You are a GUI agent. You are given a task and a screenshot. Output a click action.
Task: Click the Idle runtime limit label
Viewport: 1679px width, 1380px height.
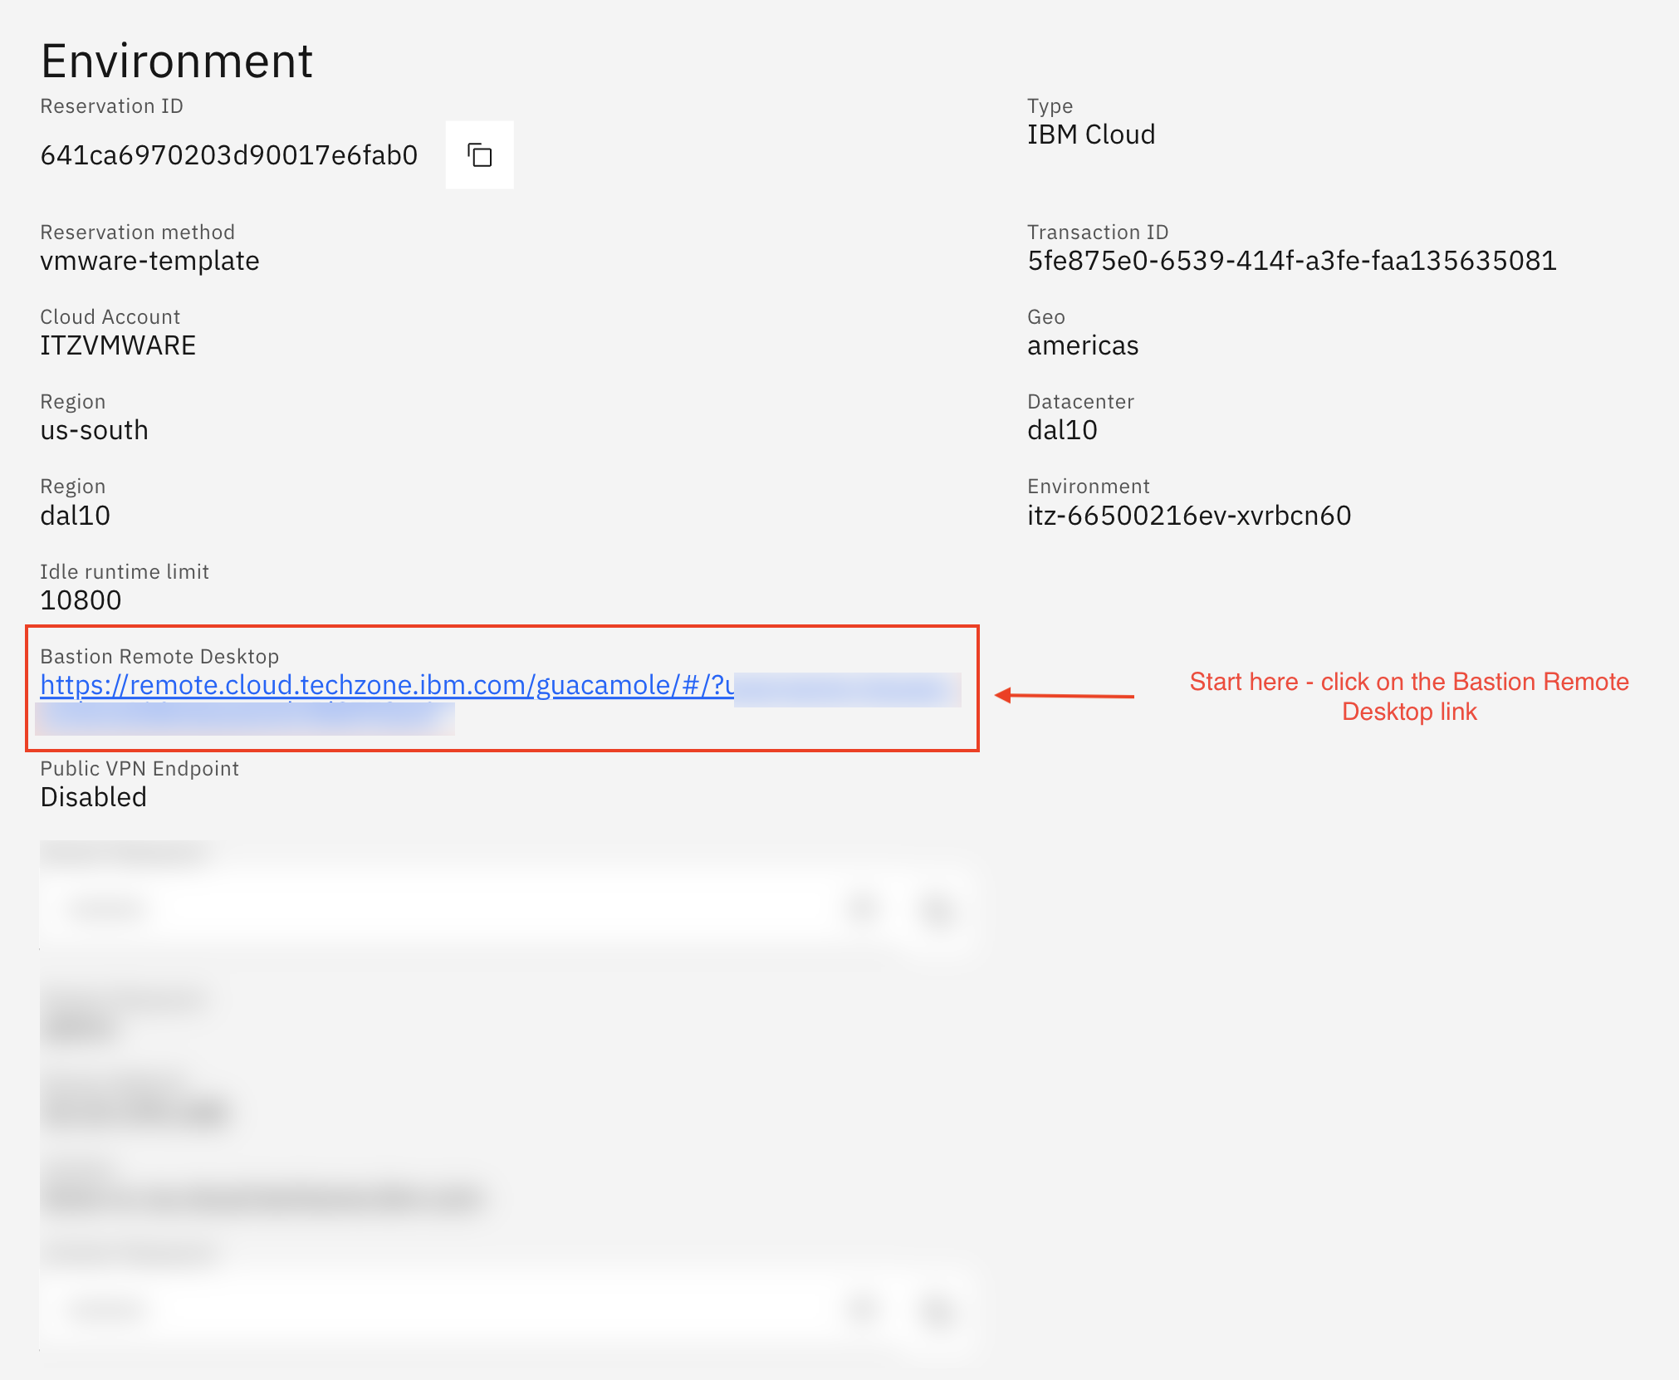(125, 572)
